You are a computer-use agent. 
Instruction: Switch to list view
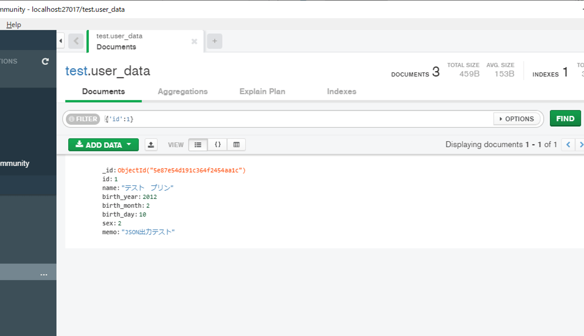[198, 145]
